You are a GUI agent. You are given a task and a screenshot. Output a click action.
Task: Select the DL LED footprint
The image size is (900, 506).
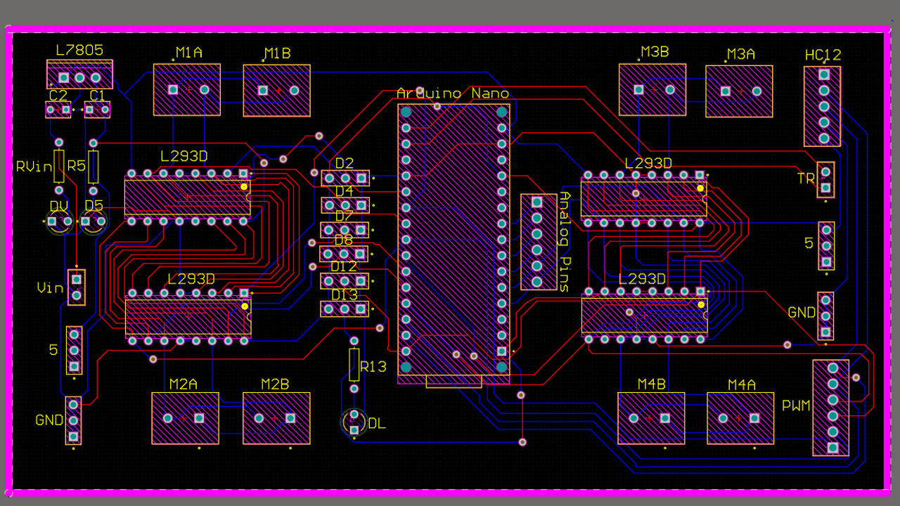[x=353, y=422]
